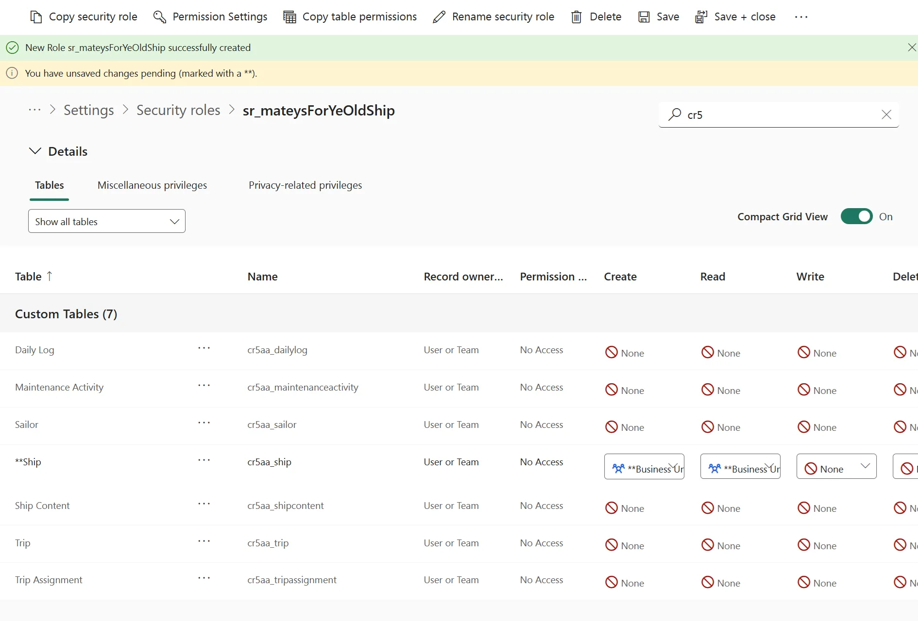Screen dimensions: 918x621
Task: Click the unsaved changes info icon
Action: (12, 73)
